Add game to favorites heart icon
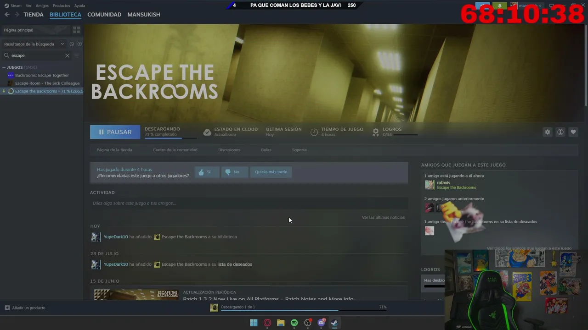This screenshot has height=330, width=588. pos(573,132)
